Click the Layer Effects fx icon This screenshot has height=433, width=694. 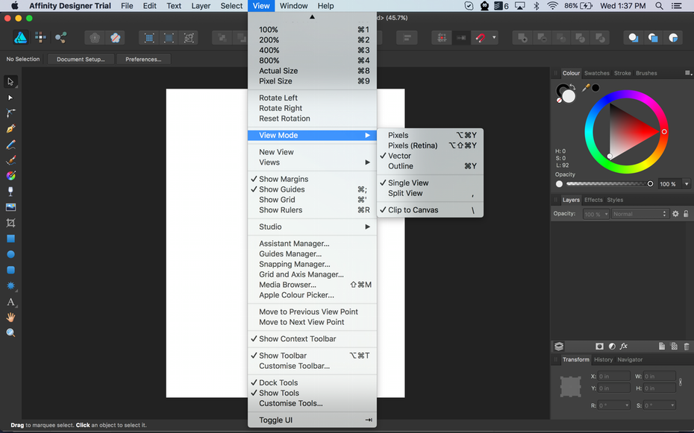(624, 347)
